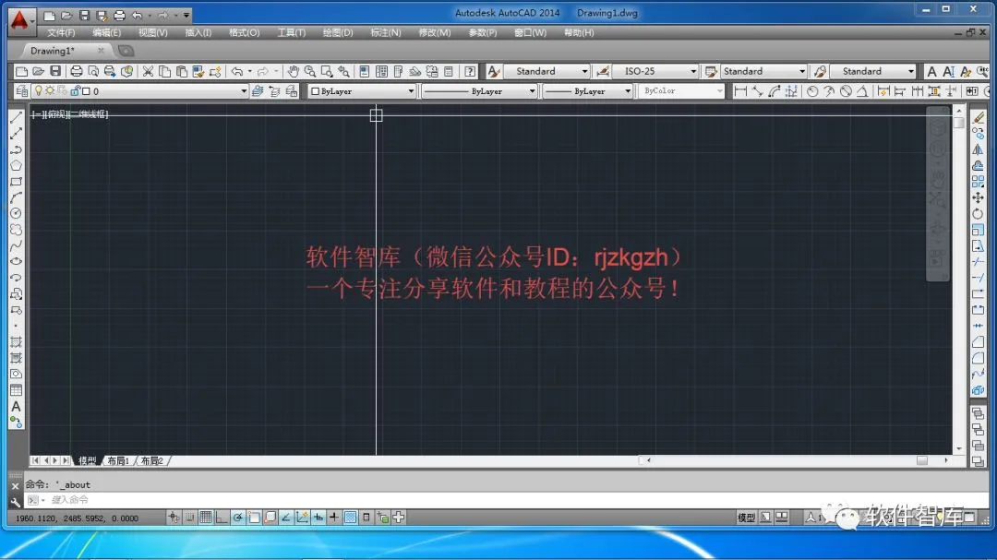Image resolution: width=997 pixels, height=560 pixels.
Task: Toggle Infer Constraints in status bar
Action: tap(173, 518)
